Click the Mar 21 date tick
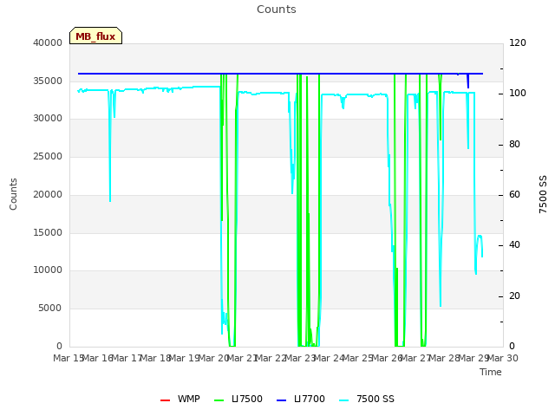Screen dimensions: 555x416 click(242, 358)
